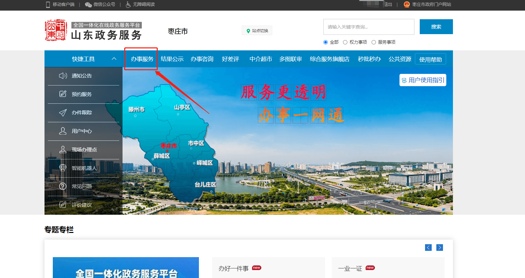This screenshot has height=278, width=525.
Task: Click the 常见问题 question mark icon
Action: (63, 186)
